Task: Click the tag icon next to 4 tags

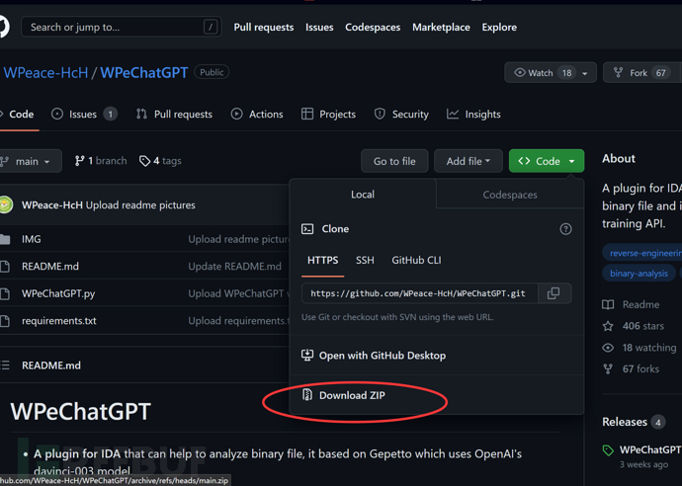Action: click(144, 161)
